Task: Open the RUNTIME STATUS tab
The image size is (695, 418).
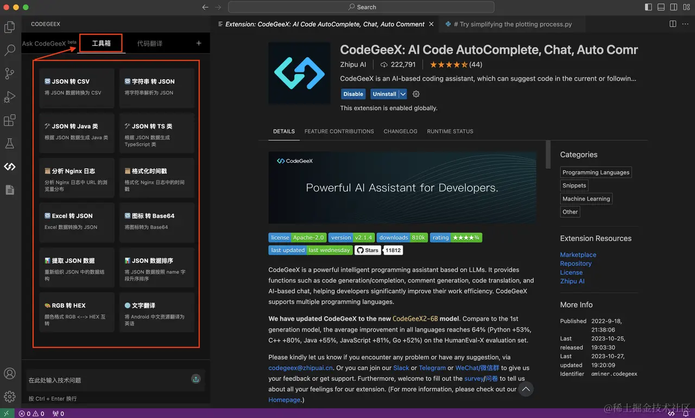Action: 450,131
